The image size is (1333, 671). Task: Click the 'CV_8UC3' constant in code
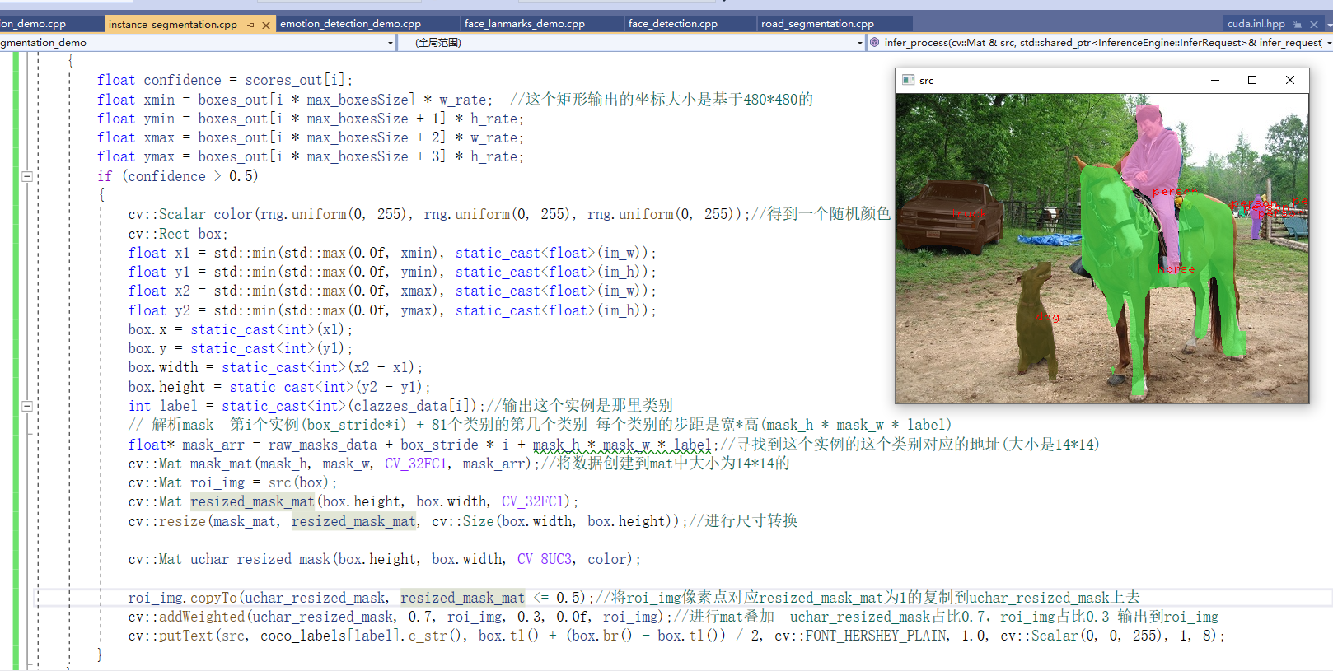(545, 559)
